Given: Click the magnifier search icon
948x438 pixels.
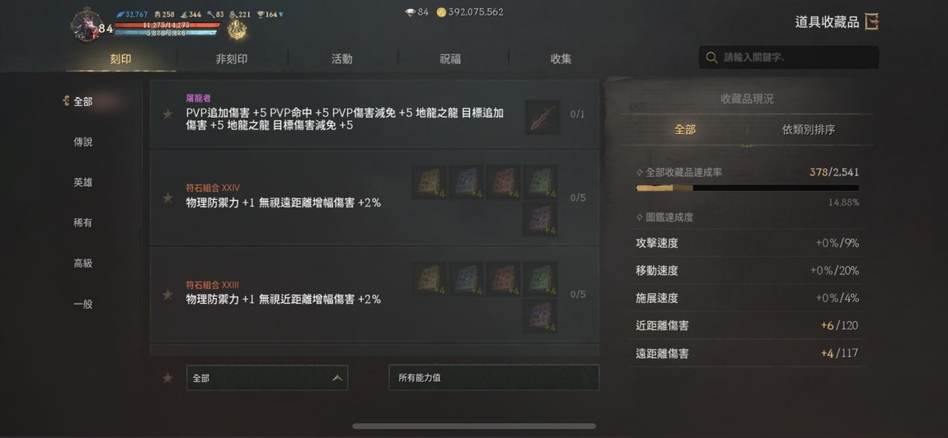Looking at the screenshot, I should [711, 58].
